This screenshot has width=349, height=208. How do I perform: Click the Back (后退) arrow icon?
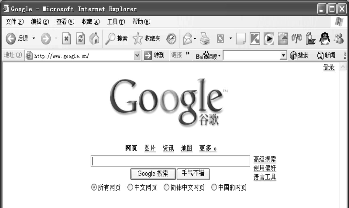pos(11,39)
